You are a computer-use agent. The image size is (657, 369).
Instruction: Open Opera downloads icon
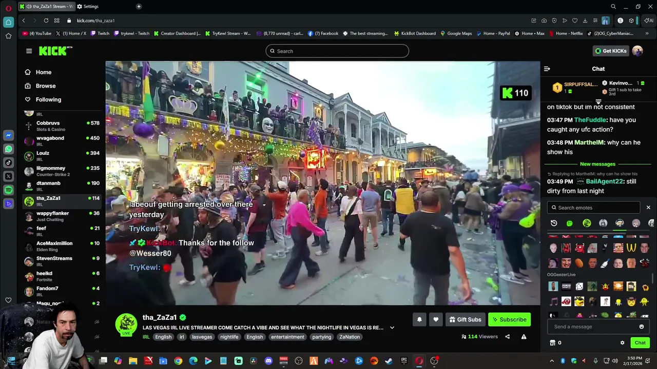coord(585,20)
